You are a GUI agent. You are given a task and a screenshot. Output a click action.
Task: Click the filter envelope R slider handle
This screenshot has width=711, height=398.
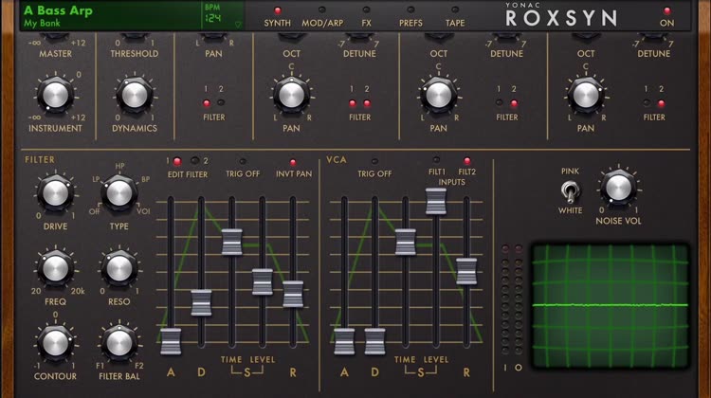[x=293, y=294]
